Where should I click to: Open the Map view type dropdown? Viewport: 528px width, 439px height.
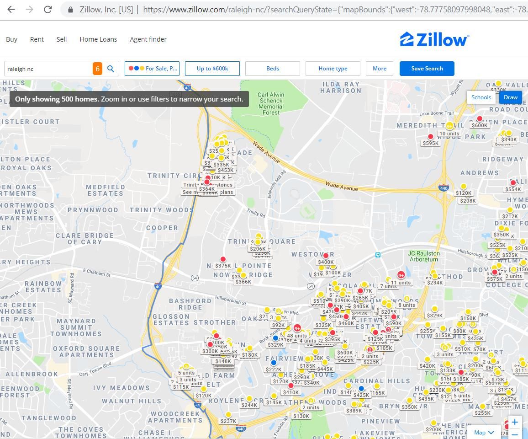coord(484,432)
